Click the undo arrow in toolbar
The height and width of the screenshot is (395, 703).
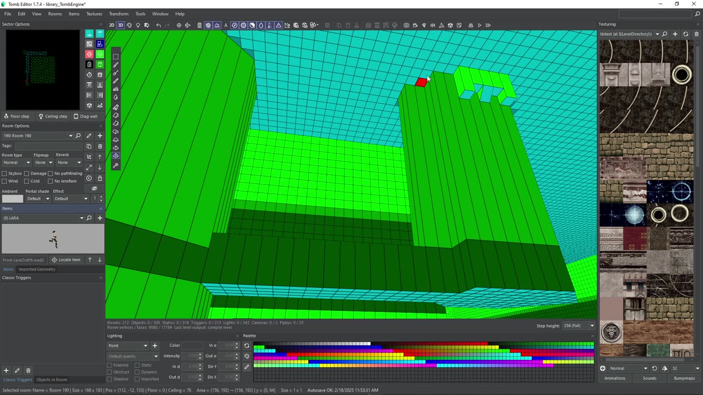(x=159, y=25)
